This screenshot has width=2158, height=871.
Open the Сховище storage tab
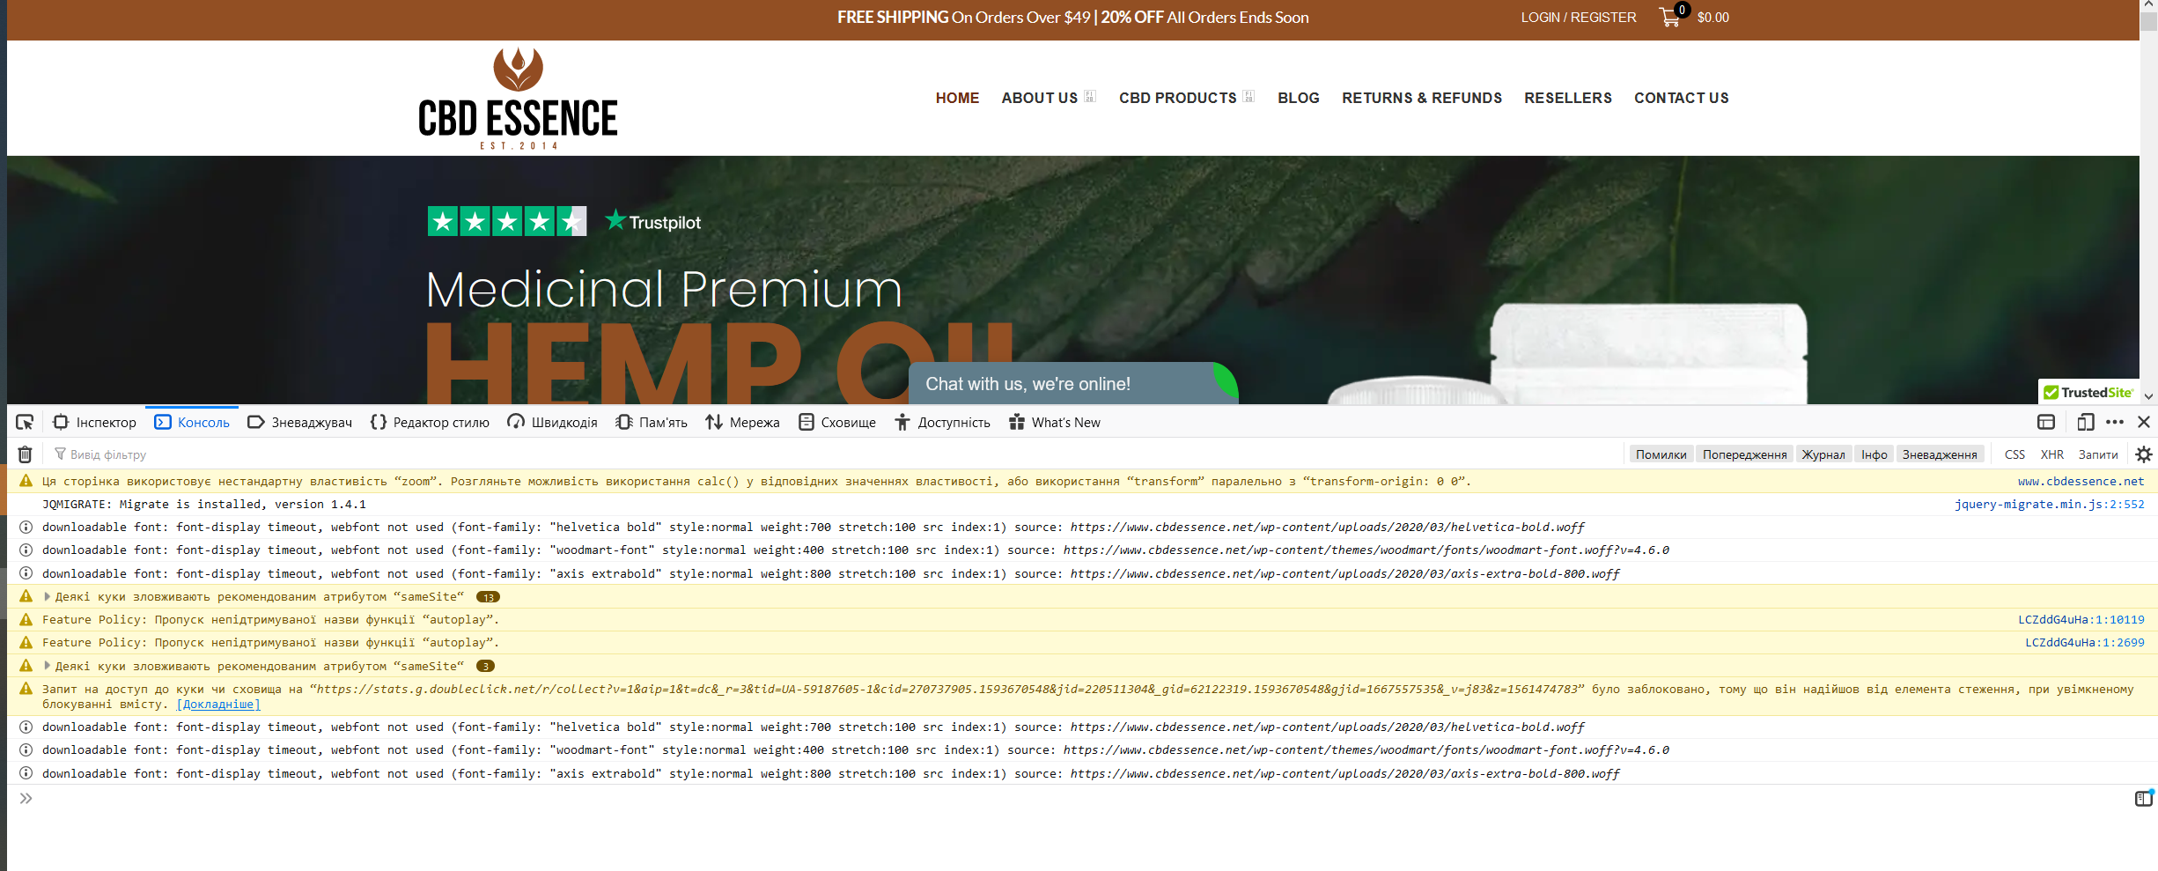(837, 423)
